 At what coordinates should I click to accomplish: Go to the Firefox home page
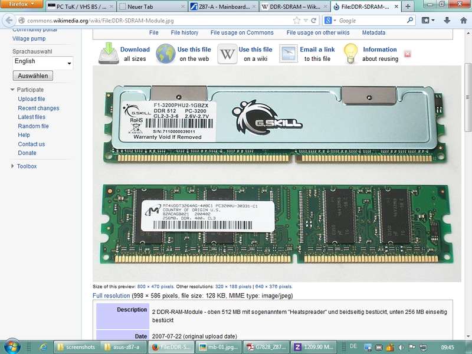pyautogui.click(x=464, y=21)
